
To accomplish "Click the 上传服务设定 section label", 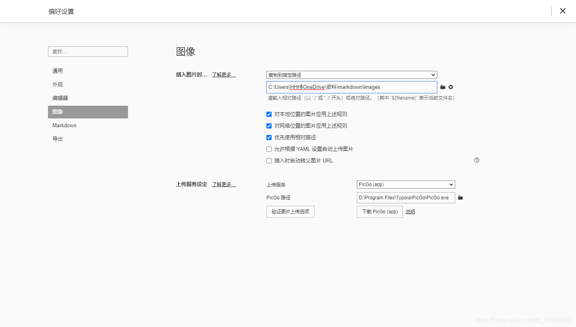I will 192,184.
